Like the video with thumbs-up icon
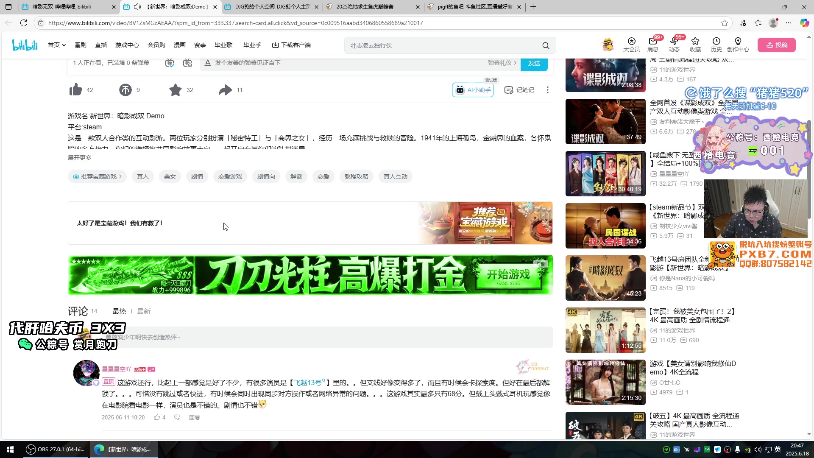This screenshot has height=458, width=814. tap(75, 90)
